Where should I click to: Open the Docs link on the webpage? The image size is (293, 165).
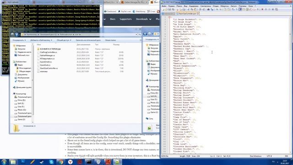pyautogui.click(x=113, y=19)
